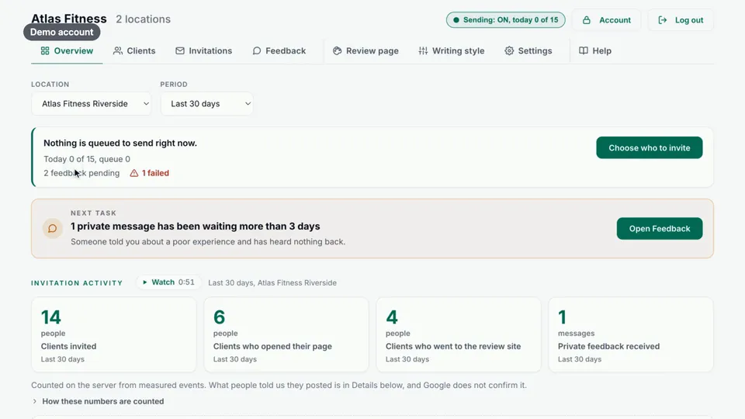This screenshot has width=745, height=419.
Task: Click the 1 failed link
Action: click(x=149, y=173)
